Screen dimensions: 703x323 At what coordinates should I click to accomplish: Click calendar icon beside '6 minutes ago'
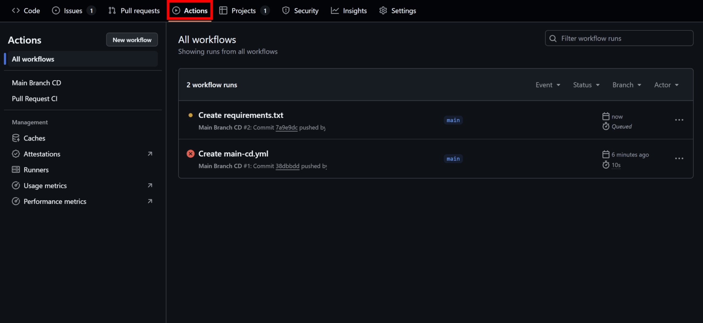click(x=606, y=154)
